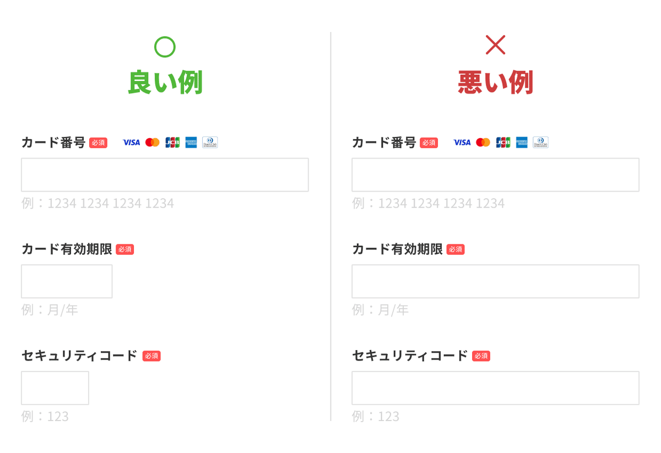
Task: Click the Mastercard logo in the good example
Action: click(x=153, y=143)
